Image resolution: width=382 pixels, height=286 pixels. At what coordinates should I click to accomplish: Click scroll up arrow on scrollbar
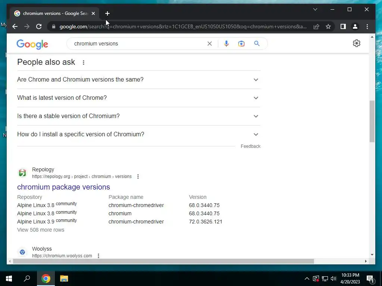372,37
